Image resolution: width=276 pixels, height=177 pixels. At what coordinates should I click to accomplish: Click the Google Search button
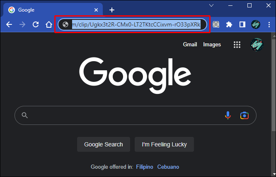(104, 144)
